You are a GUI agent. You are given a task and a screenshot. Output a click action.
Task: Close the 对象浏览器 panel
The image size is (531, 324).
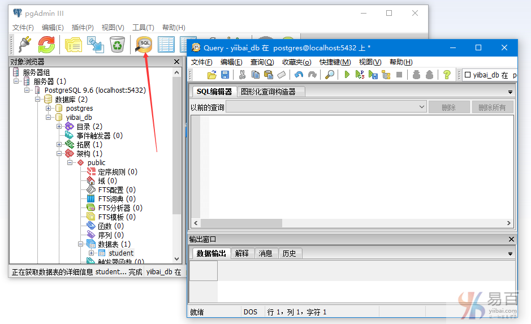point(176,62)
